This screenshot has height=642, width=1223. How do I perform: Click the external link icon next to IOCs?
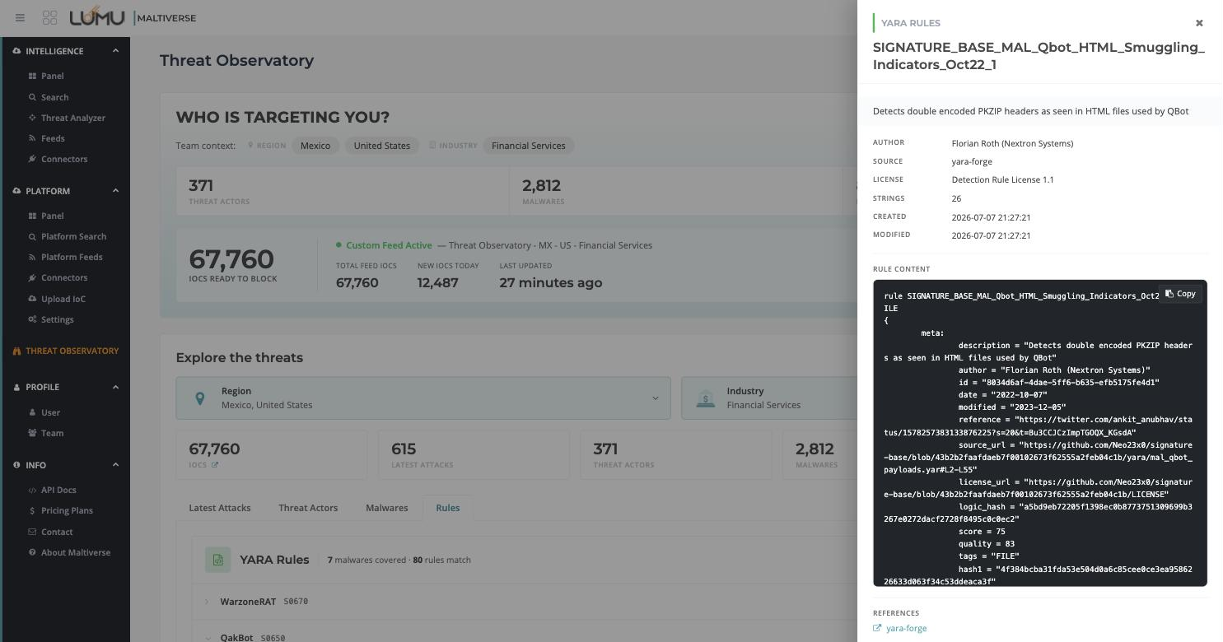coord(215,465)
